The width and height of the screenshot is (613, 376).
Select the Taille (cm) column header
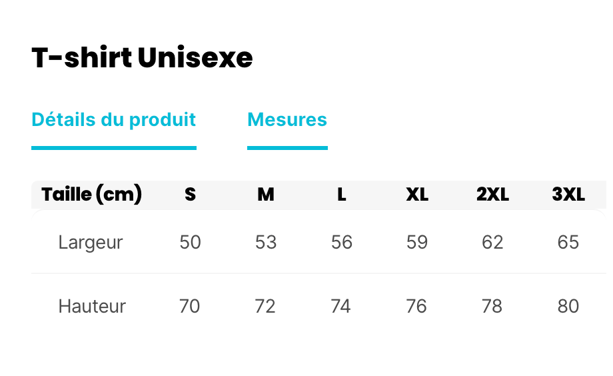click(92, 195)
